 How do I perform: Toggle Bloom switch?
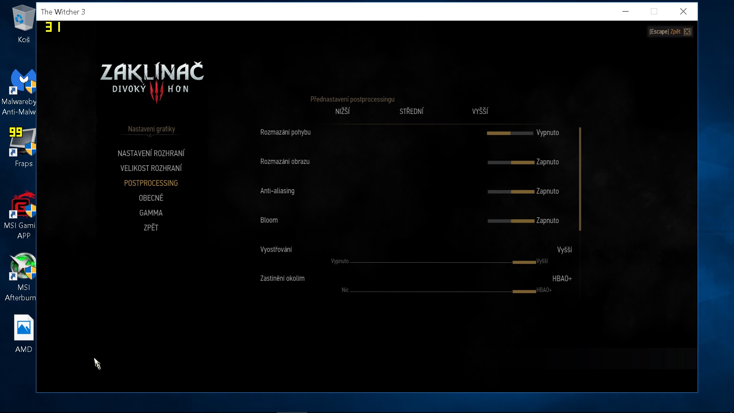point(511,221)
